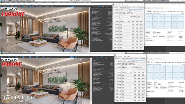Image resolution: width=185 pixels, height=104 pixels.
Task: Switch to Stats tab in 9980XE frame buffer
Action: (98, 59)
